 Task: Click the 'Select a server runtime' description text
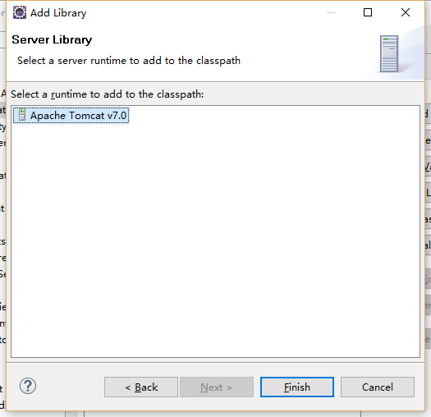coord(129,61)
